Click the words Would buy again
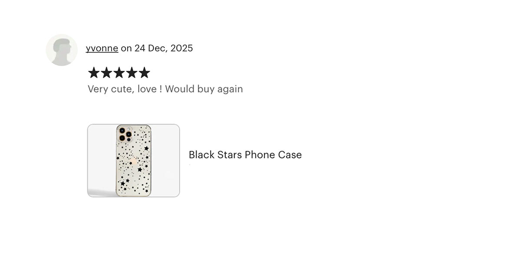The height and width of the screenshot is (260, 521). point(204,89)
